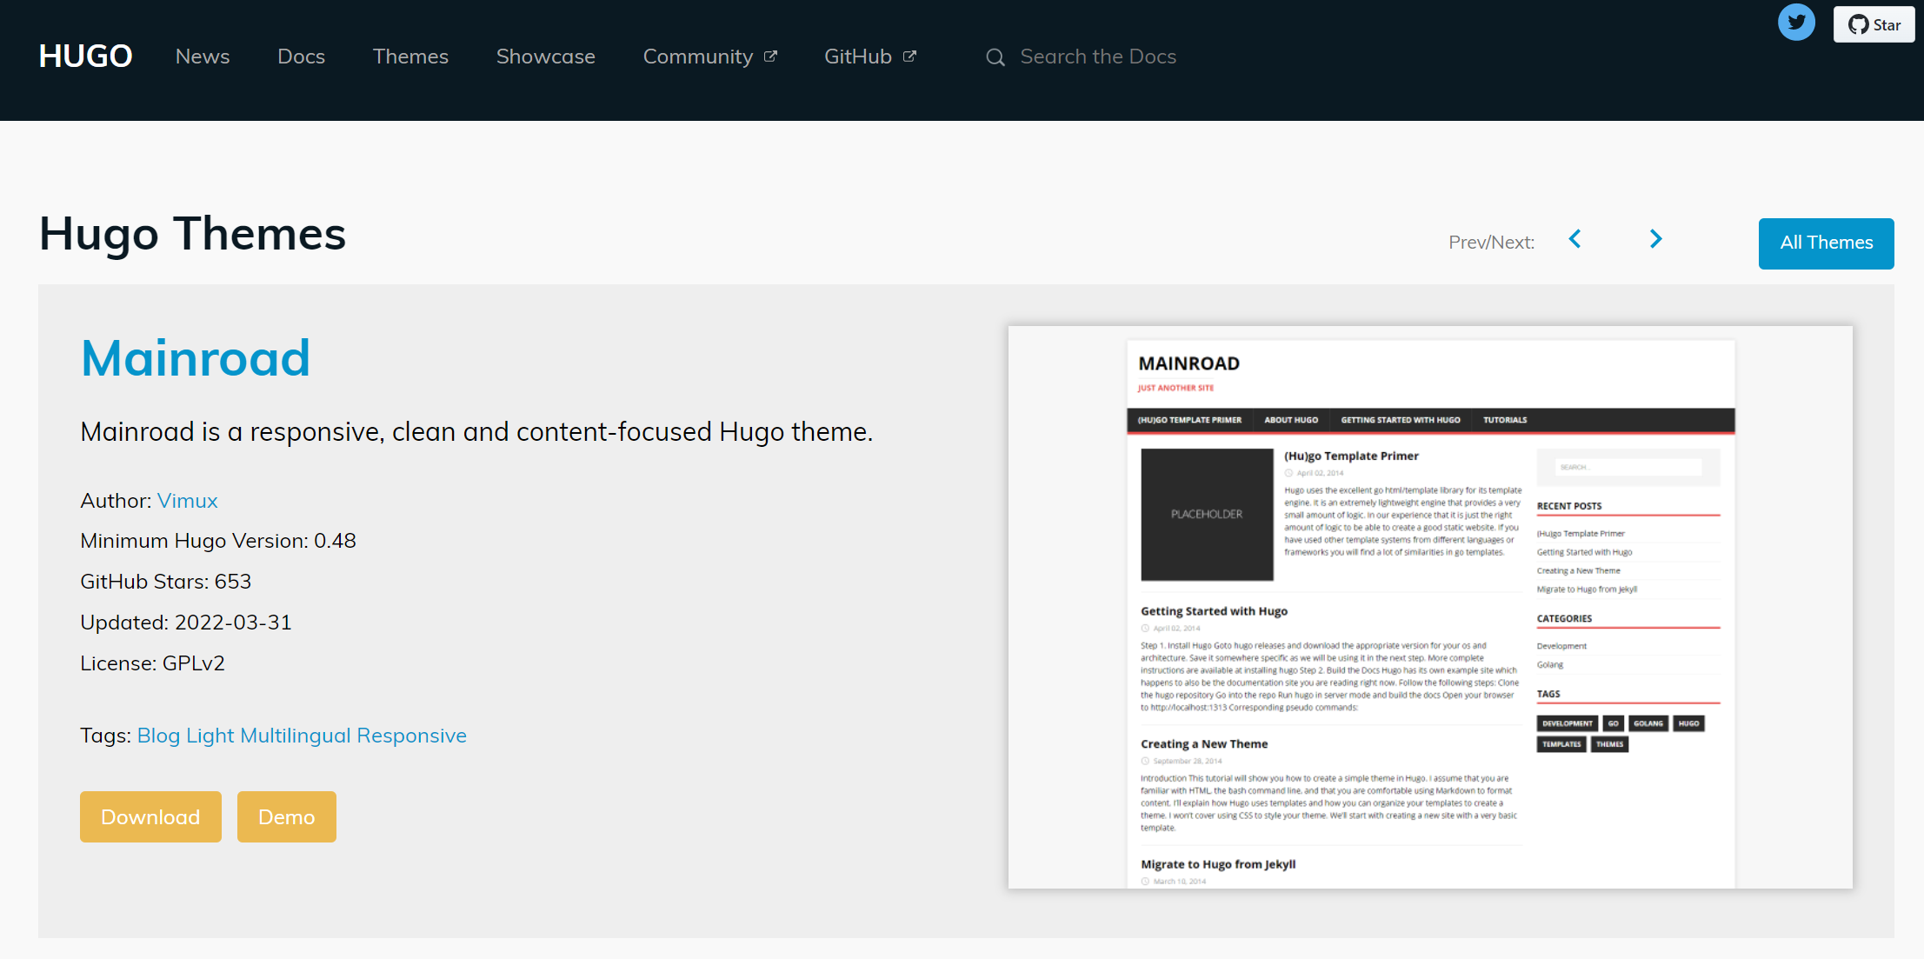Click 'License: GPLv2' text
Screen dimensions: 1924x959
[153, 663]
